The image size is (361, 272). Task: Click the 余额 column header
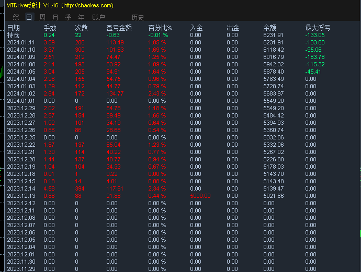point(269,28)
